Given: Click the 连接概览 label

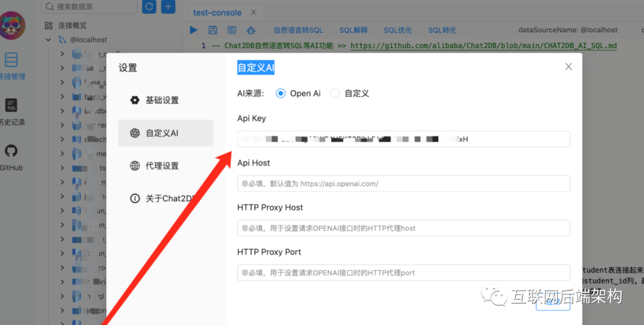Looking at the screenshot, I should pyautogui.click(x=72, y=26).
